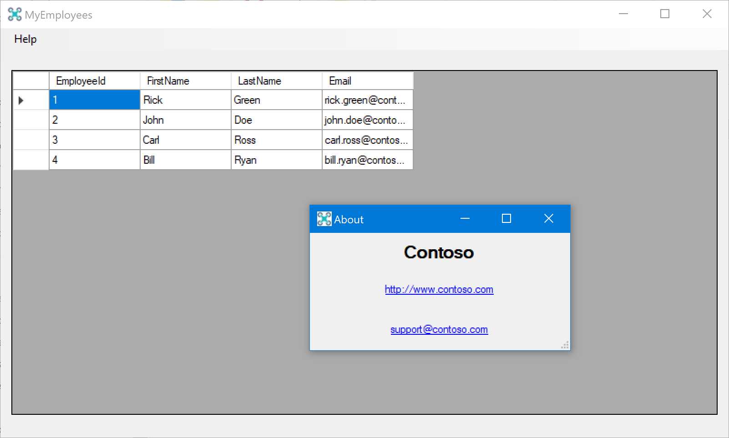Click the support@contoso.com email link
The image size is (729, 438).
439,330
